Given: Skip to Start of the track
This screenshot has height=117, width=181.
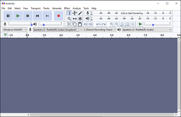Looking at the screenshot, I should (37, 16).
